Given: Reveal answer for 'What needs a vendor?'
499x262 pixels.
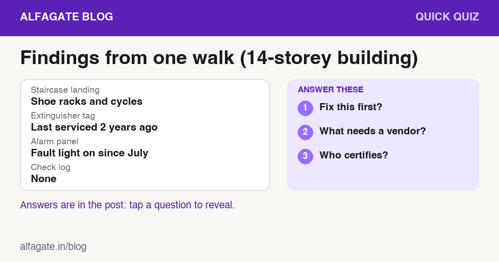Looking at the screenshot, I should point(373,131).
